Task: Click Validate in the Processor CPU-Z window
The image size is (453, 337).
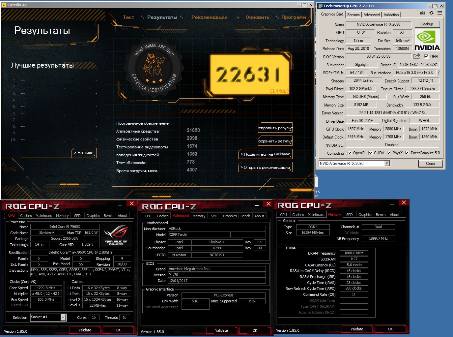Action: [x=85, y=330]
